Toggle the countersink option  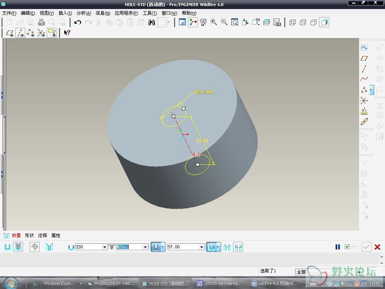click(x=227, y=247)
